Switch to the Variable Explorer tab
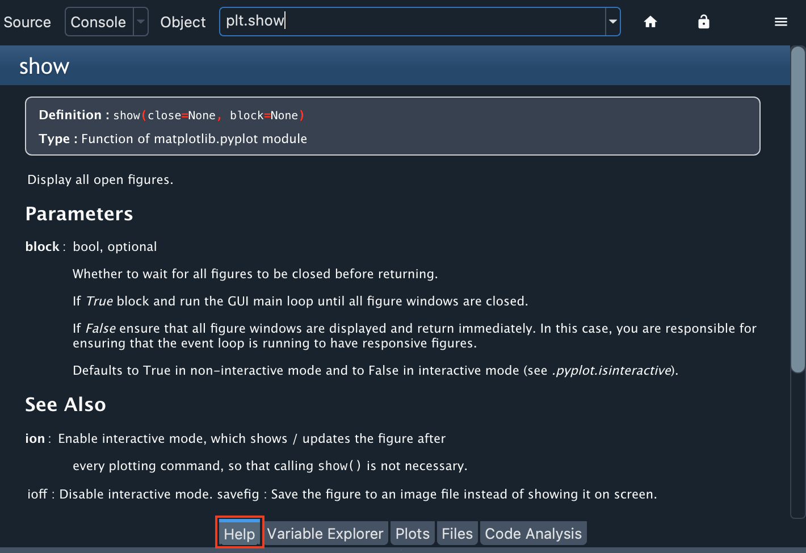Image resolution: width=806 pixels, height=553 pixels. pos(325,533)
